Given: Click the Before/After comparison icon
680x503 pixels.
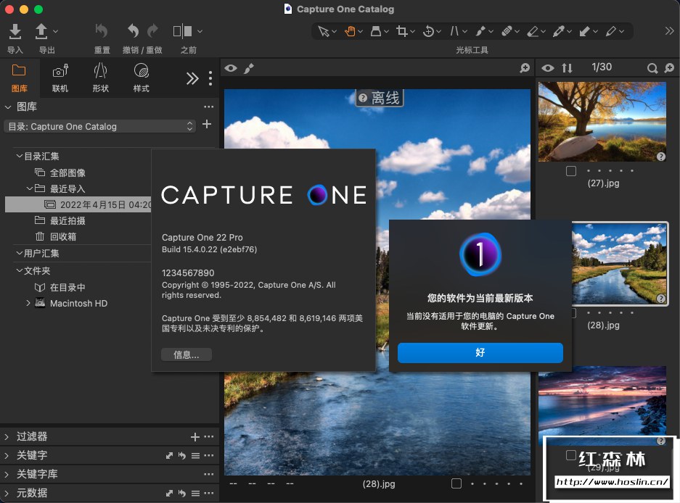Looking at the screenshot, I should (182, 31).
